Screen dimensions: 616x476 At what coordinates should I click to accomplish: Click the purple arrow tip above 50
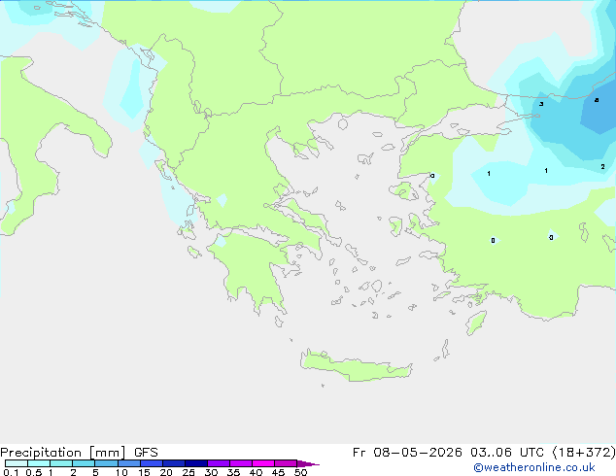pyautogui.click(x=308, y=463)
